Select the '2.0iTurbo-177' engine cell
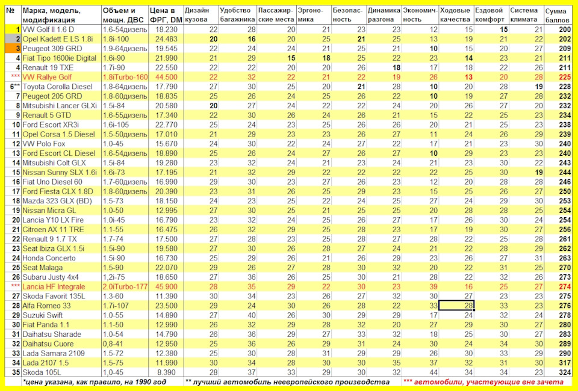The width and height of the screenshot is (578, 391). click(x=125, y=287)
